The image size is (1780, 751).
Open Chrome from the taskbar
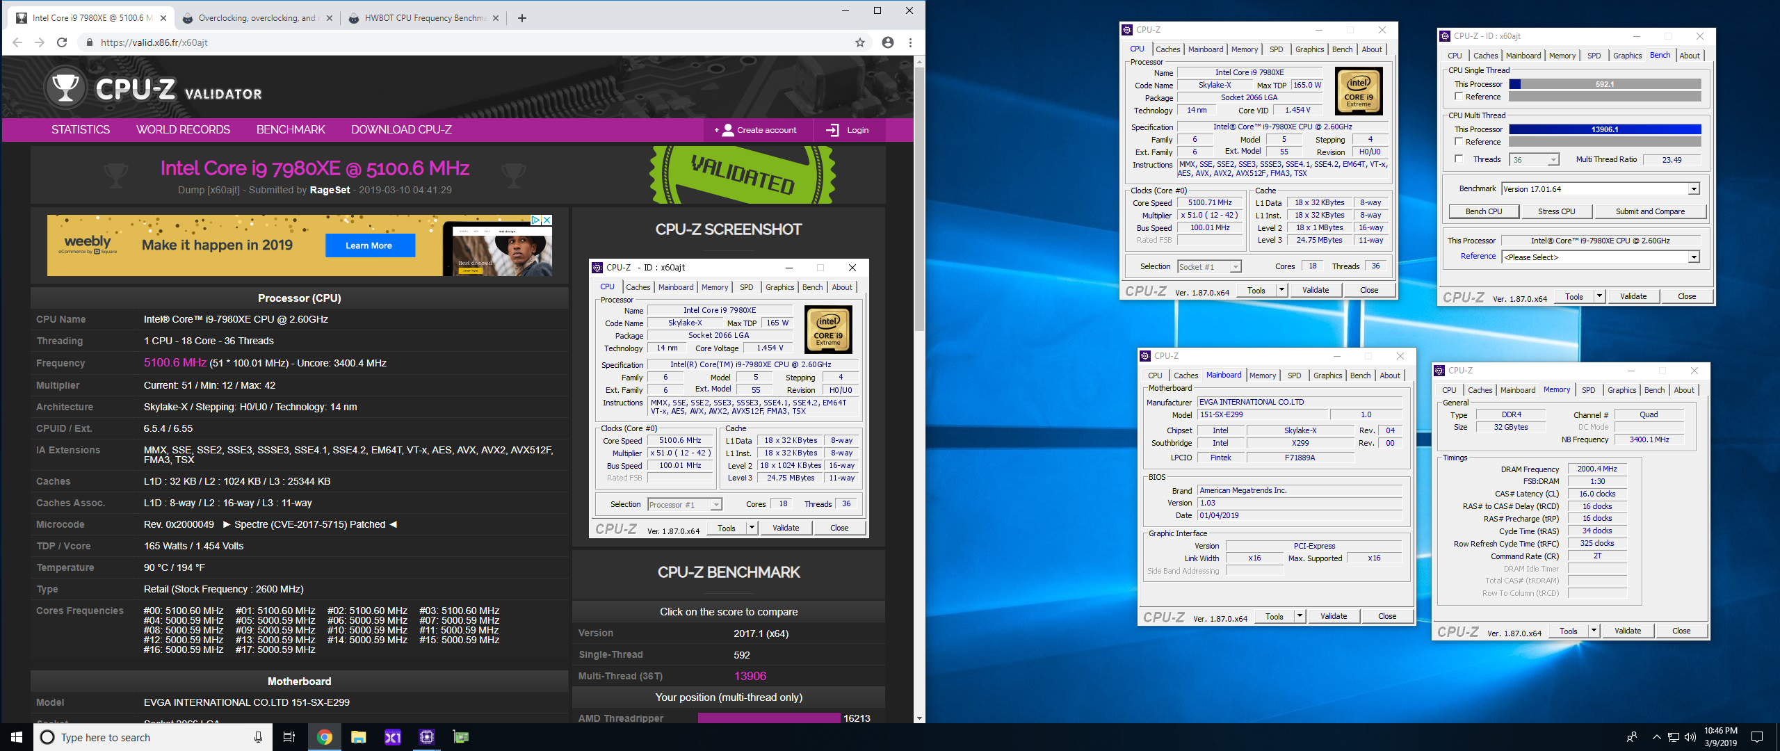(324, 737)
